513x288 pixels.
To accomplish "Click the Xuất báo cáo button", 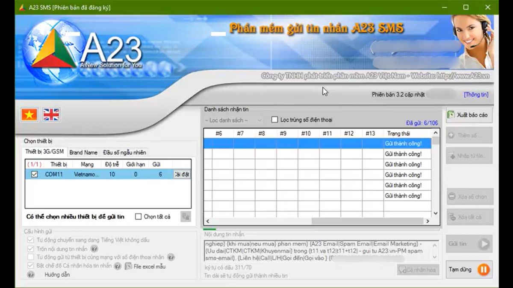I will point(469,115).
